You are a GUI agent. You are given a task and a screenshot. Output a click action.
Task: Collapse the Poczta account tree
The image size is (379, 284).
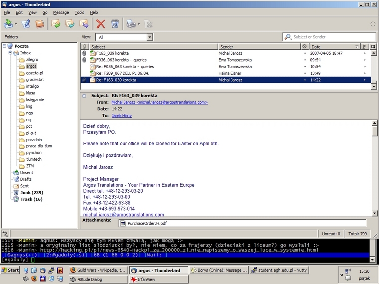[x=4, y=46]
